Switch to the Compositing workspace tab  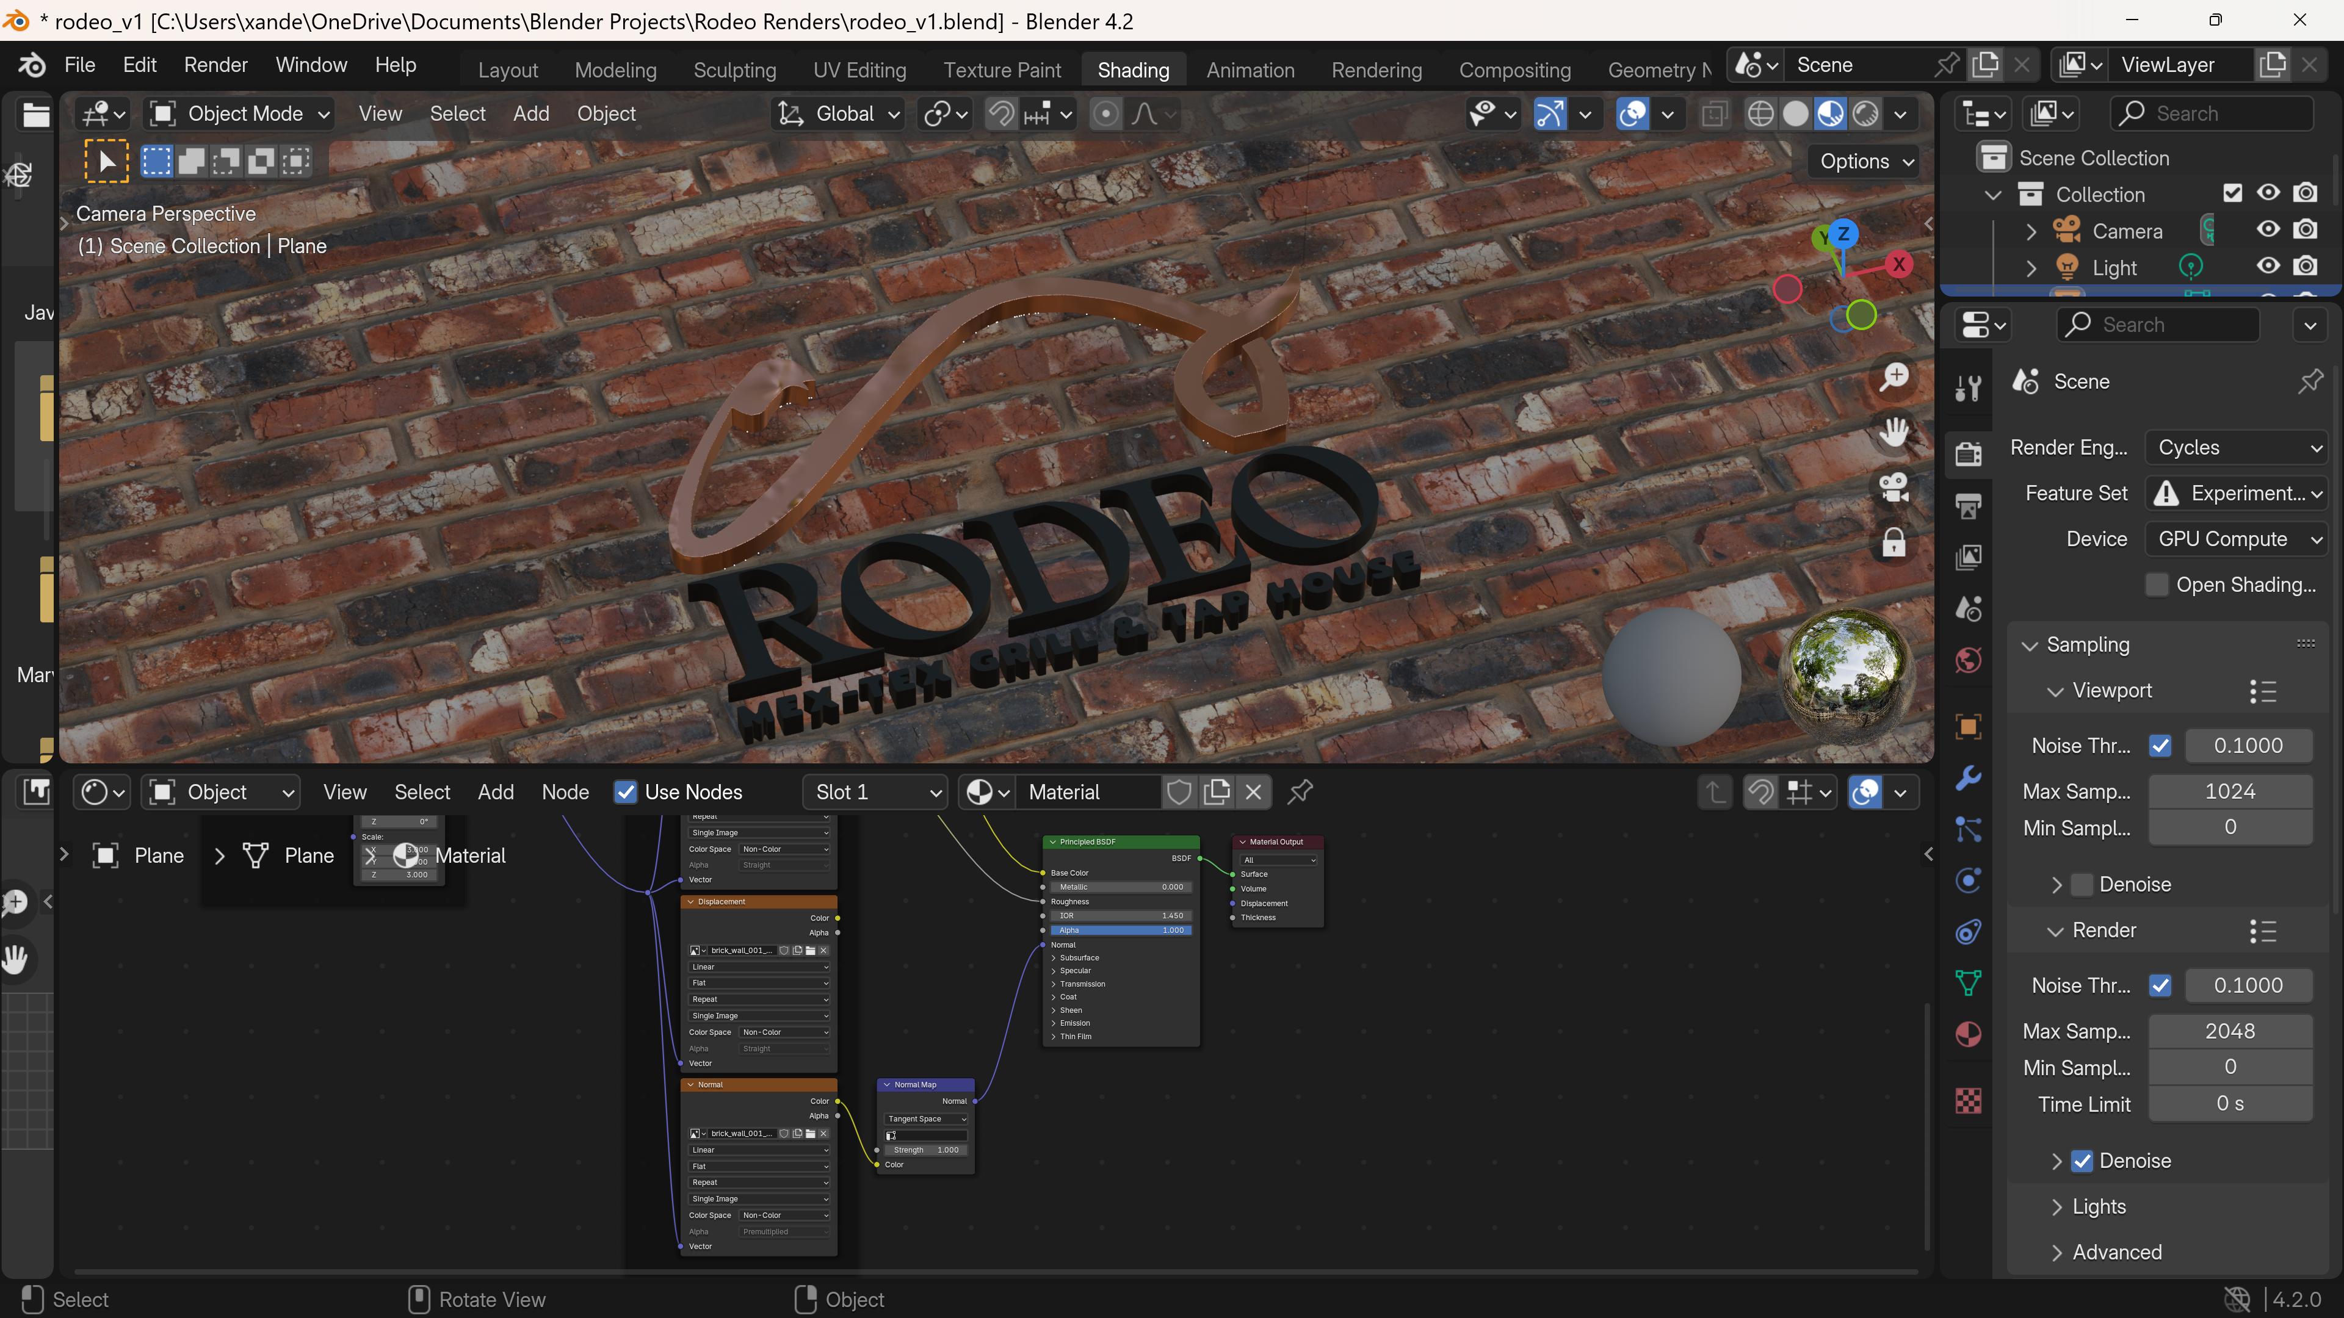tap(1514, 70)
